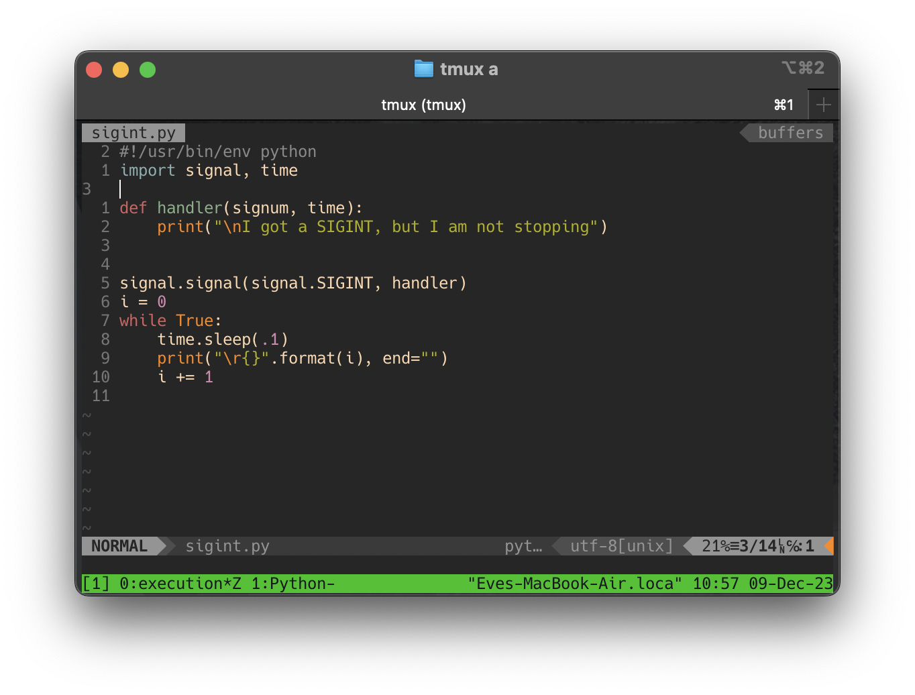Click the orange warning triangle in statusline
The width and height of the screenshot is (915, 695).
829,546
